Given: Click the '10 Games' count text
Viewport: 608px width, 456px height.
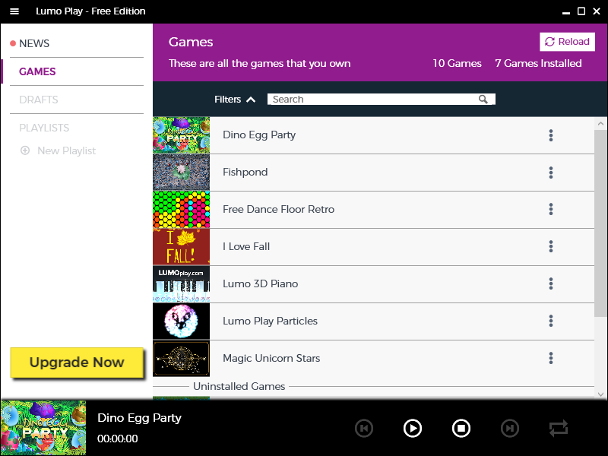Looking at the screenshot, I should pyautogui.click(x=457, y=64).
